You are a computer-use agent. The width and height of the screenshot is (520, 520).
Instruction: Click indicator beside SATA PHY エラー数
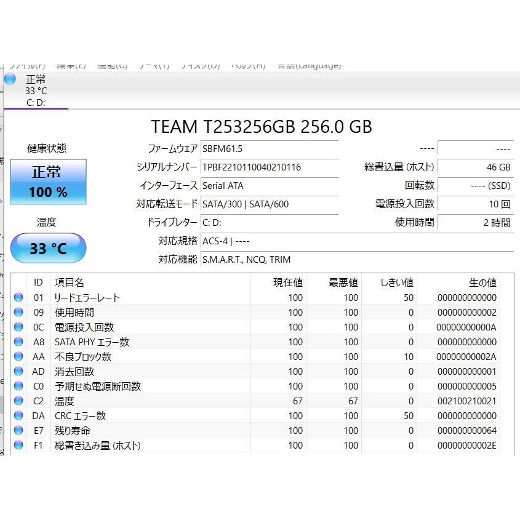click(x=18, y=342)
